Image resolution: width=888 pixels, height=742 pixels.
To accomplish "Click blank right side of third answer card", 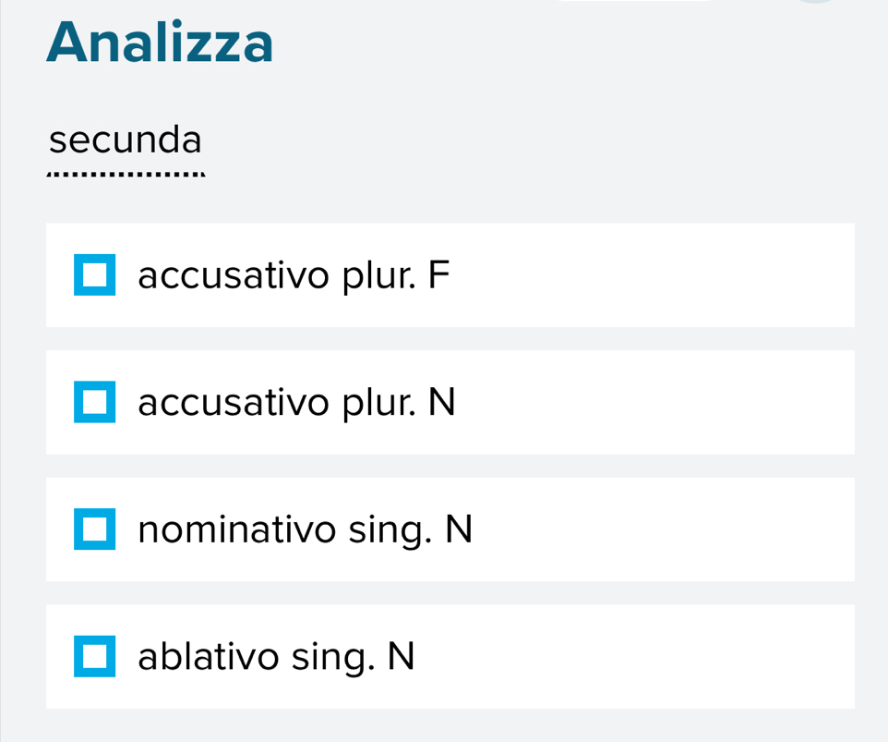I will (x=720, y=530).
